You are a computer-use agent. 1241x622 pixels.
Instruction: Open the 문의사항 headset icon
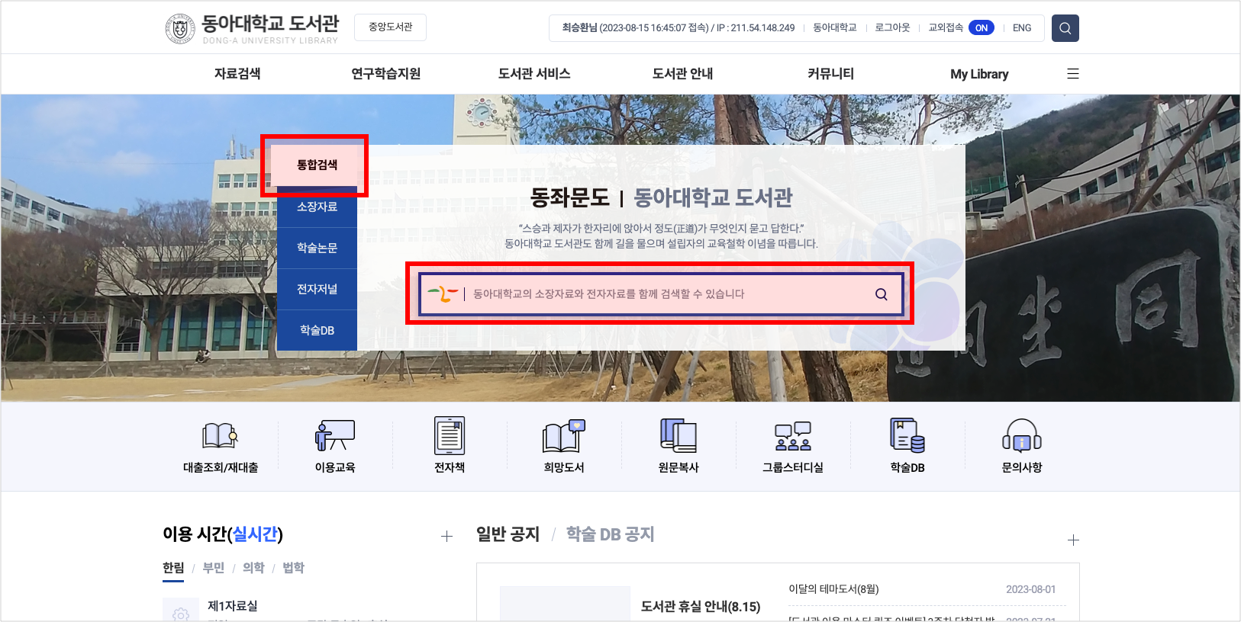point(1022,436)
